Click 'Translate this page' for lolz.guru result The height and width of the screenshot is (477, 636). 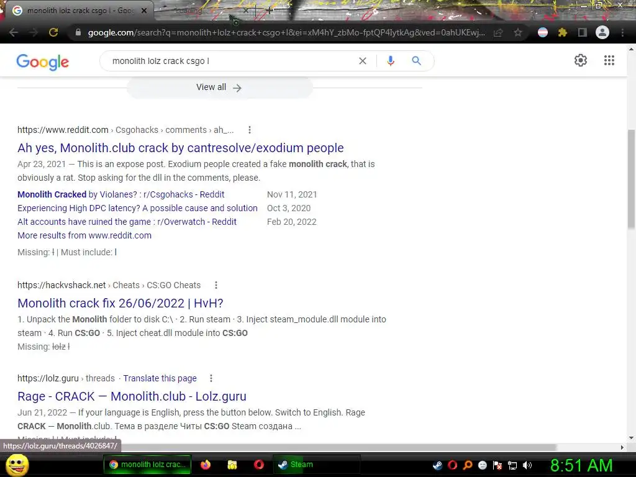pos(160,378)
